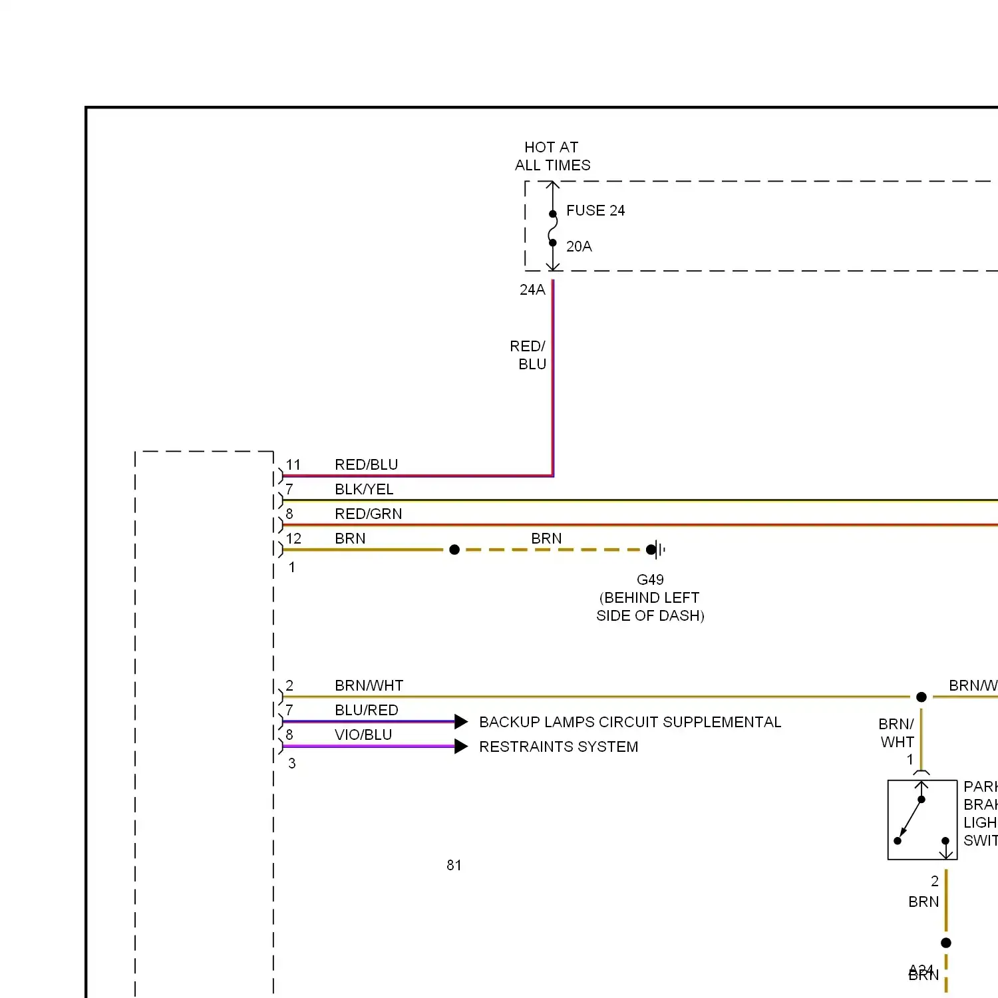
Task: Select the G49 ground label
Action: 650,580
